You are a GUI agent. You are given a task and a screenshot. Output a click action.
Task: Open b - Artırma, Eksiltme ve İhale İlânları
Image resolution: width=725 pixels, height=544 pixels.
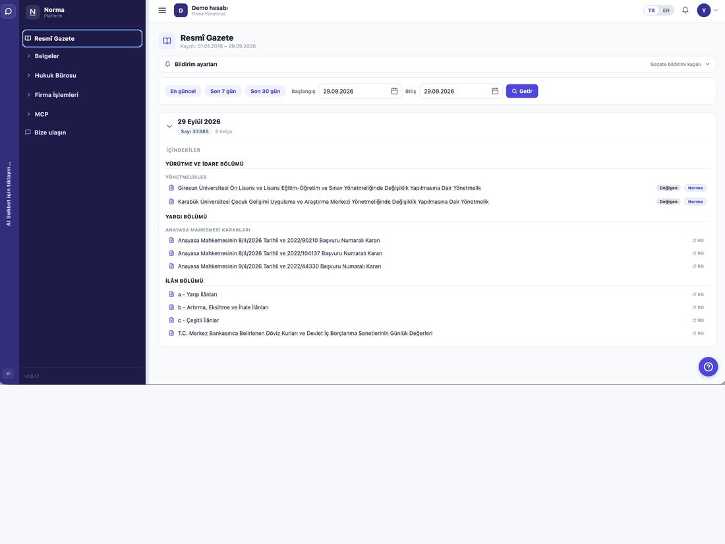[223, 308]
